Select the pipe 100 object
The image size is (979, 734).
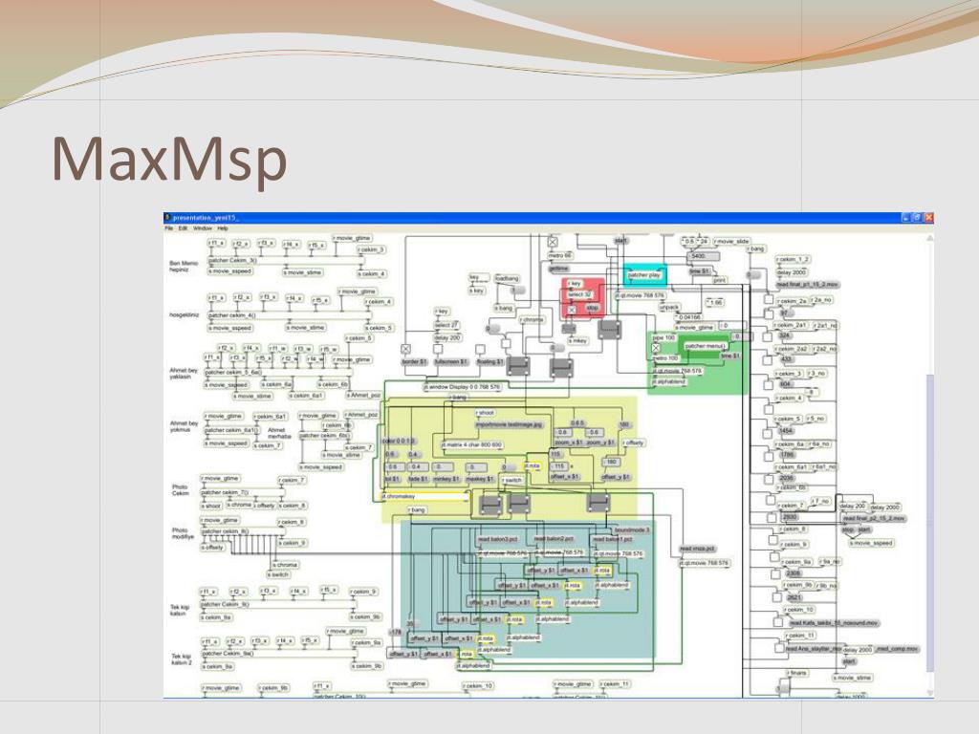[664, 337]
